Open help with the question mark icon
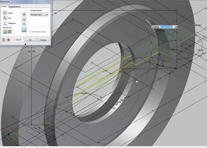Screen dimensions: 207x148 click(4, 40)
